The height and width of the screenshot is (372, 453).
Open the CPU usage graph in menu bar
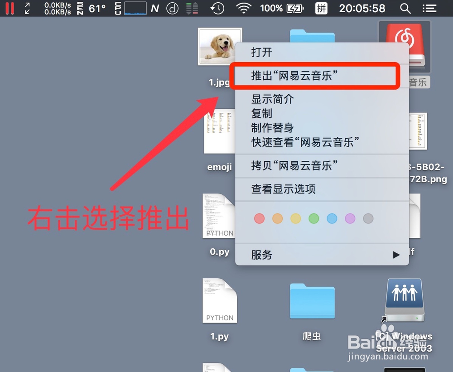pos(135,8)
